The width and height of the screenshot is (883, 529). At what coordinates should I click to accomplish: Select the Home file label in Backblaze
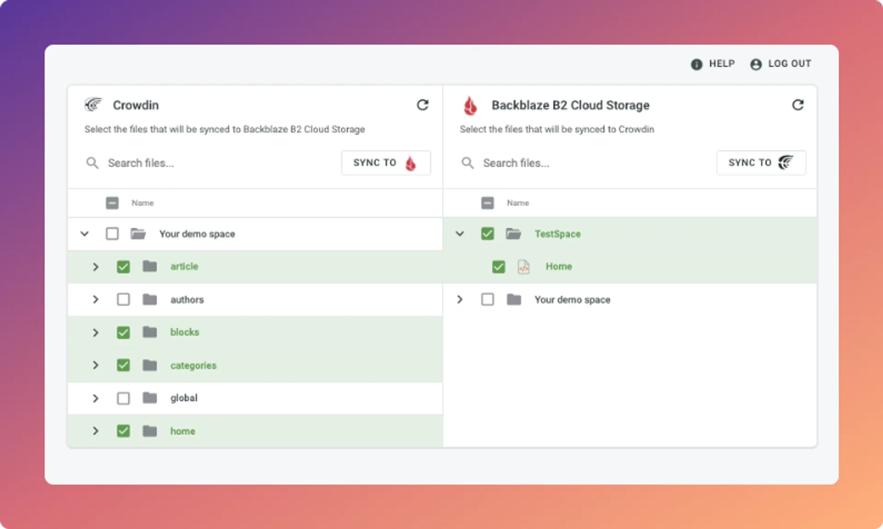(559, 266)
